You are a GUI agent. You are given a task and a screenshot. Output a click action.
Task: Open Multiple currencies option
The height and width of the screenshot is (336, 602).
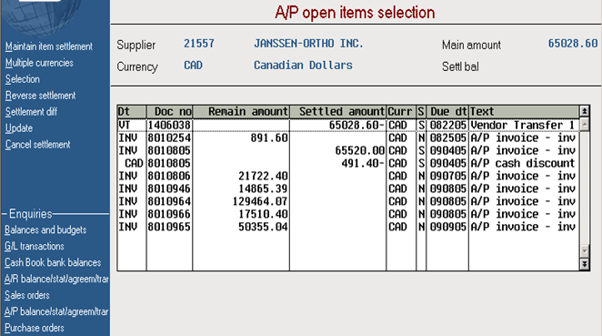(x=39, y=63)
